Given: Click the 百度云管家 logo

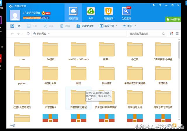Looking at the screenshot, I should click(18, 6).
